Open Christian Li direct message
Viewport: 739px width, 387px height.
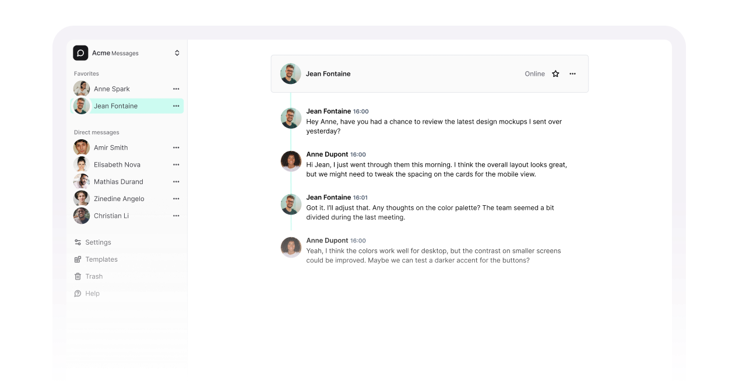click(x=128, y=216)
